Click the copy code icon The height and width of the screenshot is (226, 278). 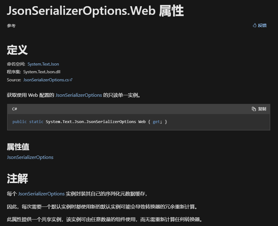click(254, 109)
